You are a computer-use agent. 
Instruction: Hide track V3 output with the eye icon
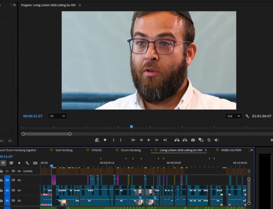pyautogui.click(x=19, y=180)
